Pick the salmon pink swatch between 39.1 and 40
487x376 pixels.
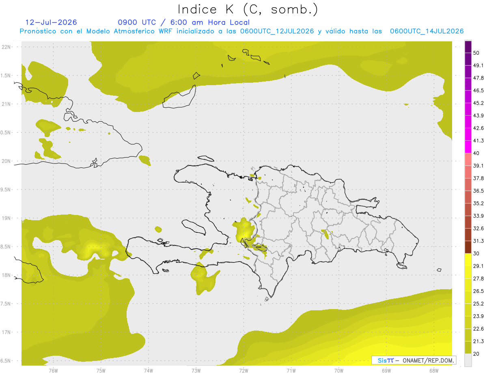(x=468, y=159)
